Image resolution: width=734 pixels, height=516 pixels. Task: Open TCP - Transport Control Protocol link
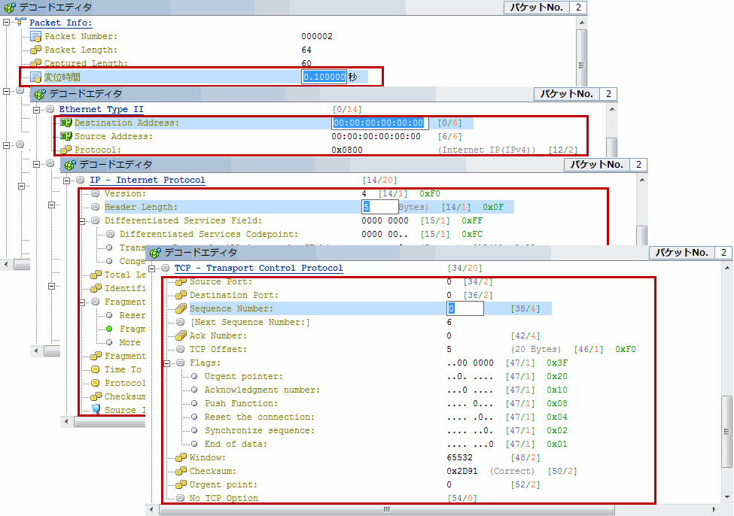tap(258, 268)
